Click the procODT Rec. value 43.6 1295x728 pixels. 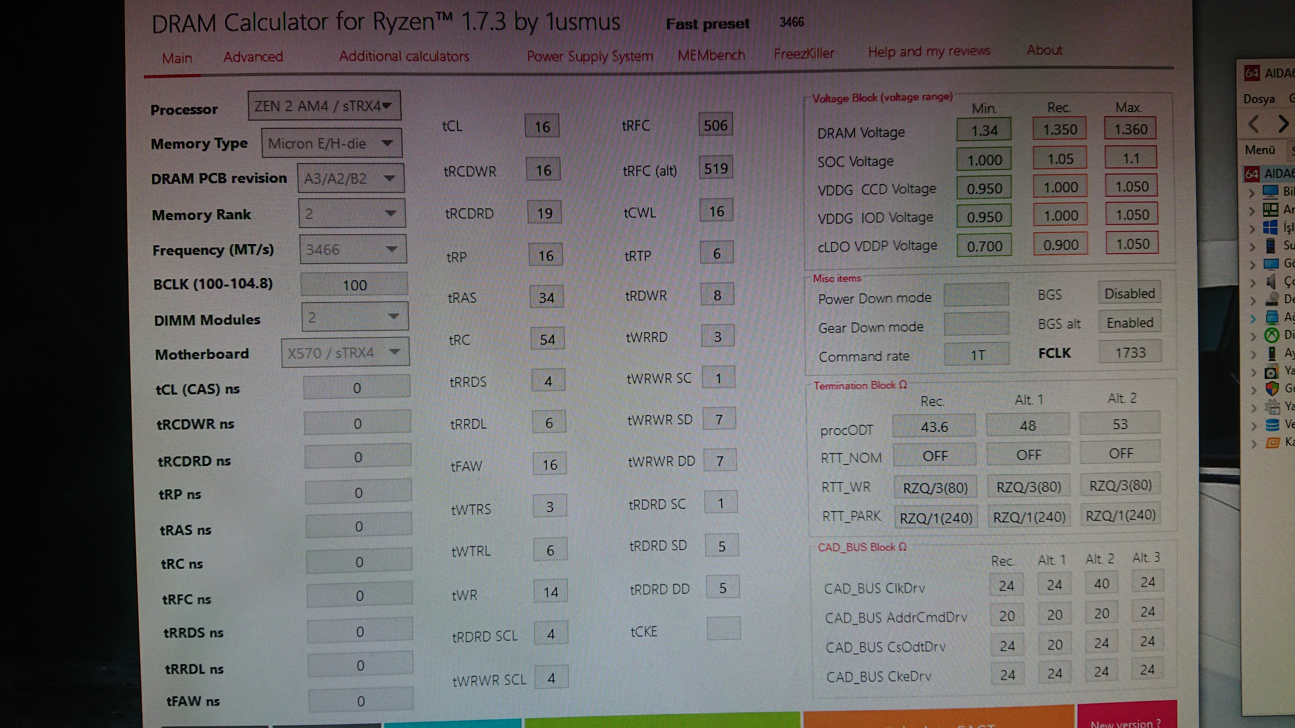[934, 427]
